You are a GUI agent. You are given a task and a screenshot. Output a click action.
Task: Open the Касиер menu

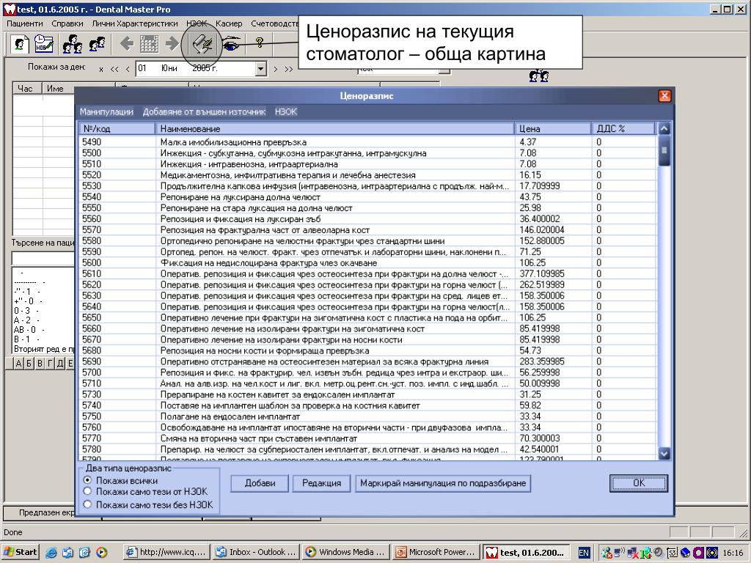(x=229, y=23)
